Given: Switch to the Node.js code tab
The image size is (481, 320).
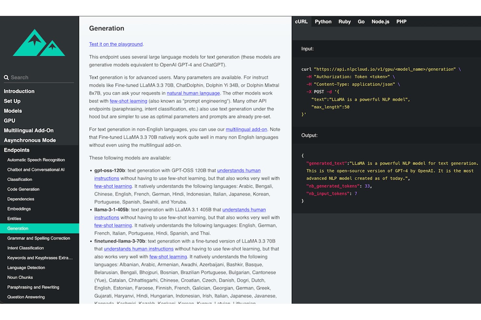Looking at the screenshot, I should click(x=380, y=21).
